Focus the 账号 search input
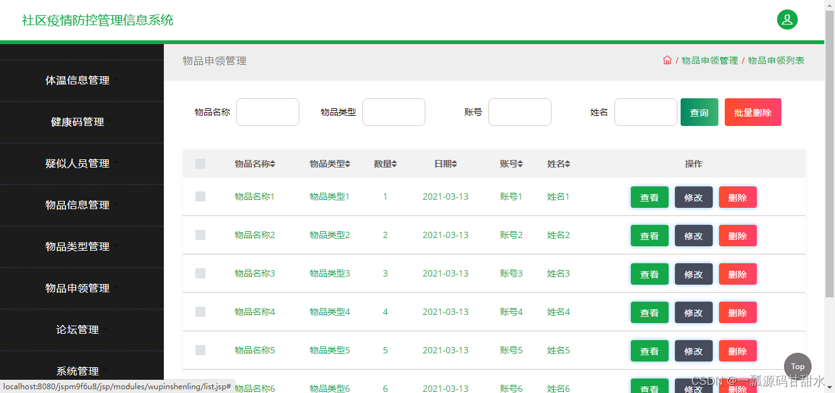This screenshot has height=393, width=835. pyautogui.click(x=520, y=112)
